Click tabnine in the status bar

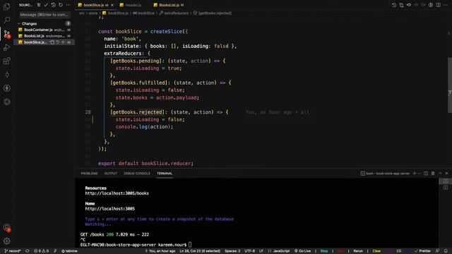69,251
